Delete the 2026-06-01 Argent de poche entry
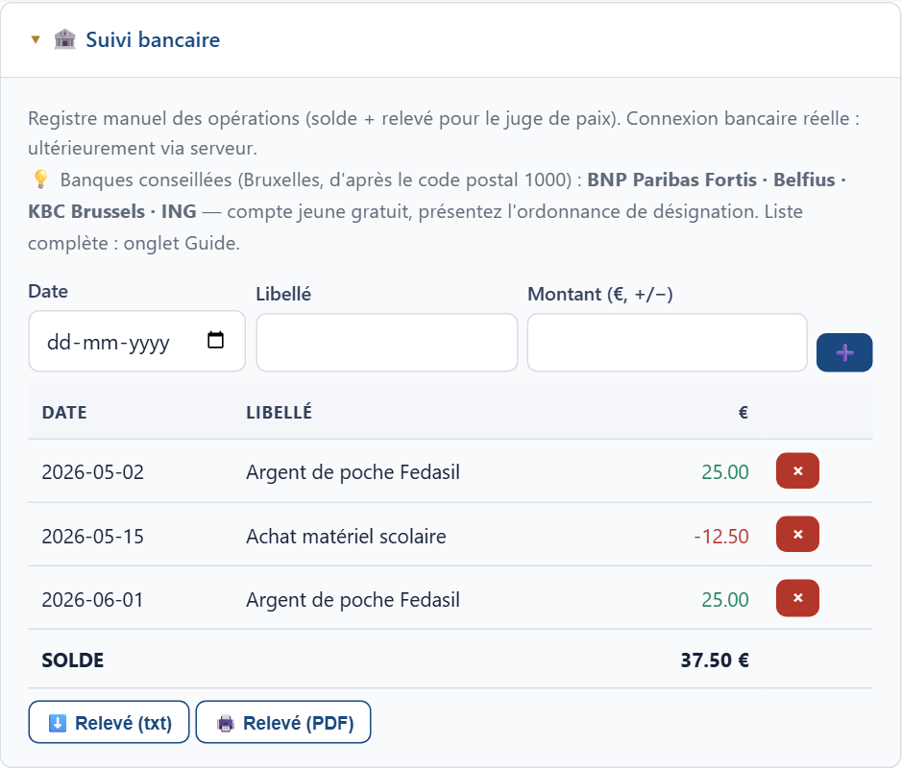The height and width of the screenshot is (768, 902). (x=797, y=598)
